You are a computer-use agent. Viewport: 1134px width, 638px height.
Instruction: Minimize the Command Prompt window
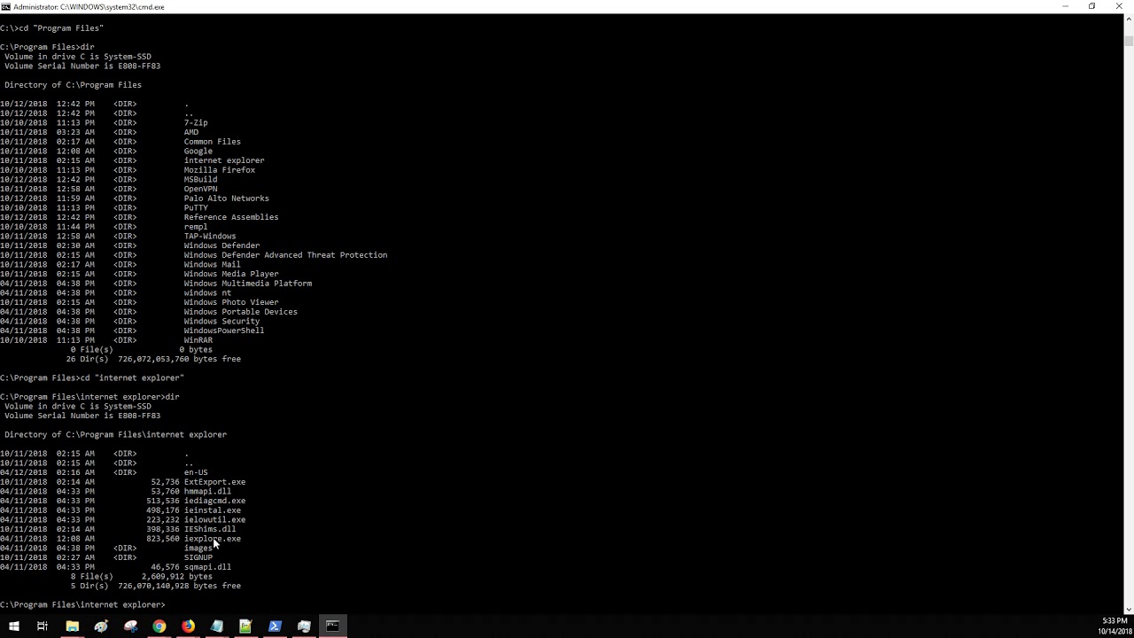pos(1065,6)
